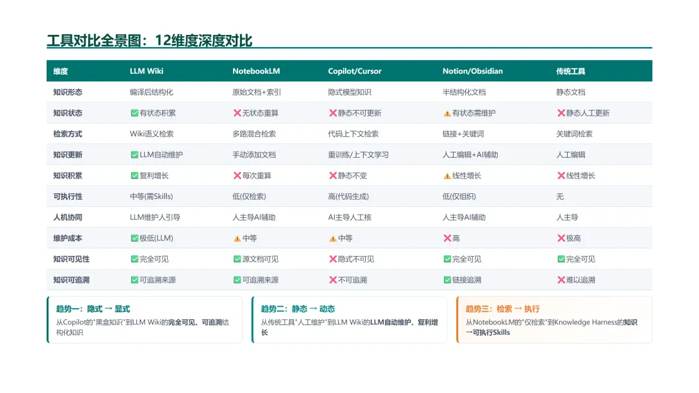This screenshot has height=393, width=699.
Task: Click the red X beside 隐式不可见
Action: pos(333,259)
